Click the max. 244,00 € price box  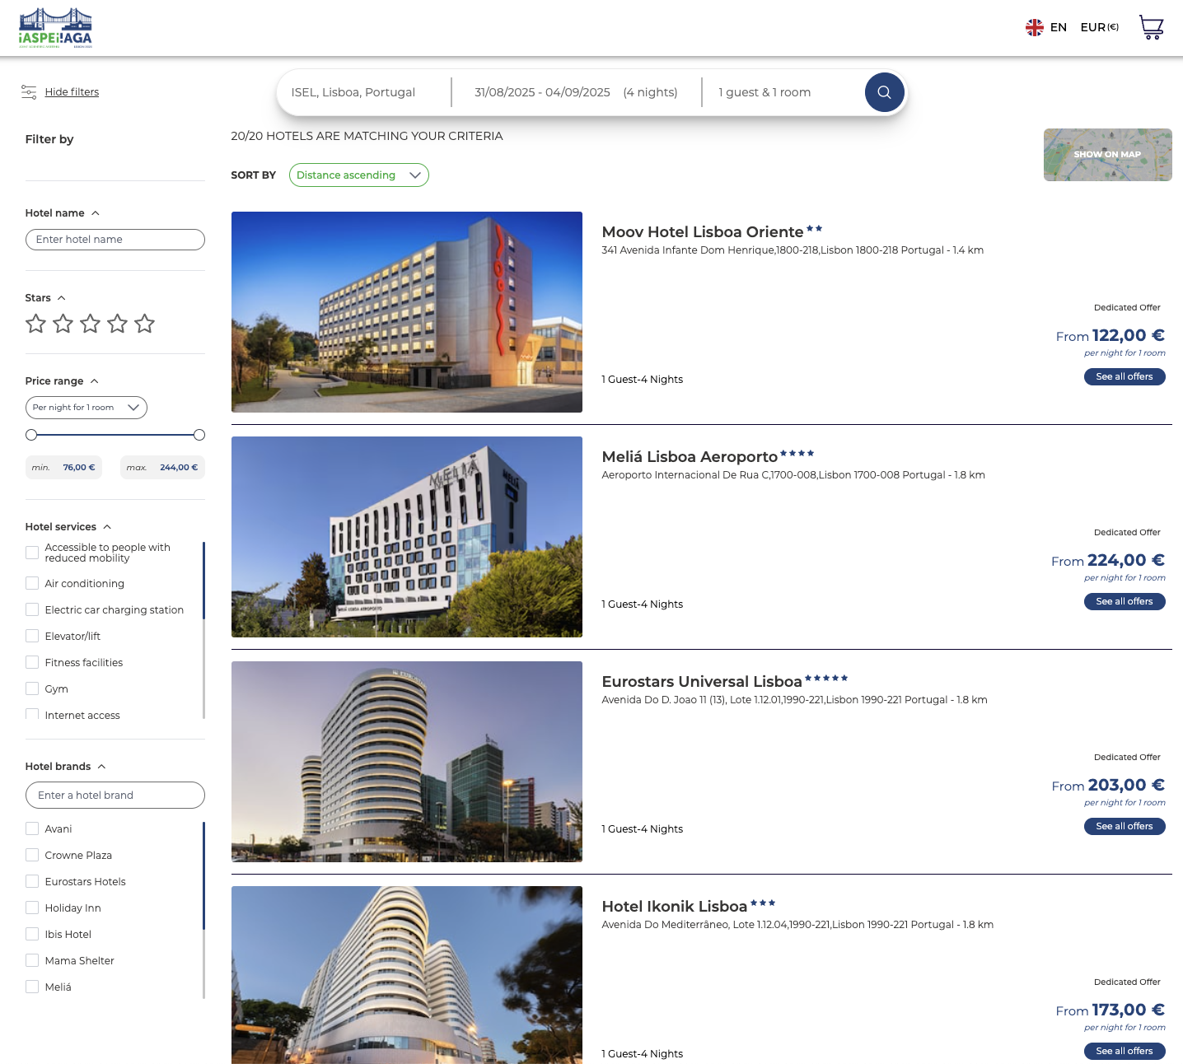click(x=162, y=467)
